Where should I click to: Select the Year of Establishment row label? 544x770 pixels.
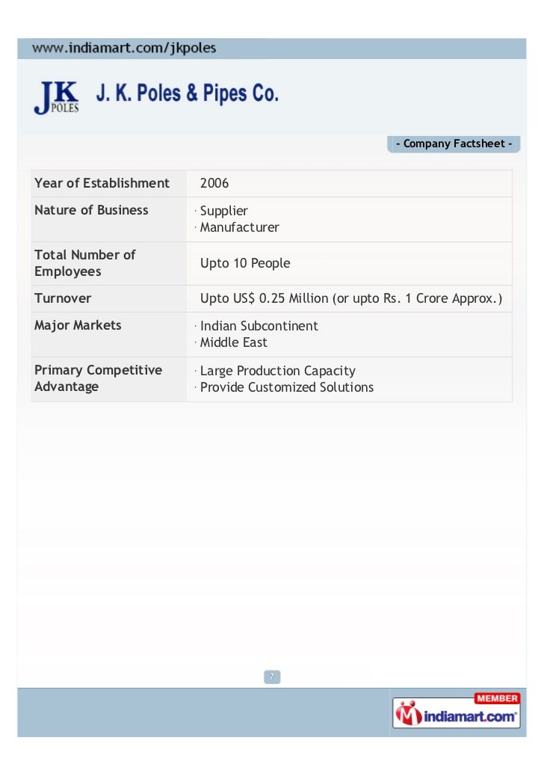[102, 183]
